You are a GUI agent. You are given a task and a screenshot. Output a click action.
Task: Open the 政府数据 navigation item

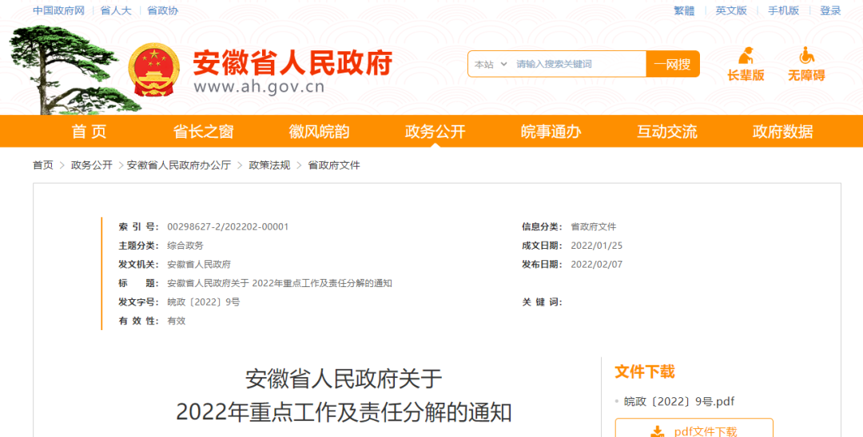pyautogui.click(x=782, y=132)
